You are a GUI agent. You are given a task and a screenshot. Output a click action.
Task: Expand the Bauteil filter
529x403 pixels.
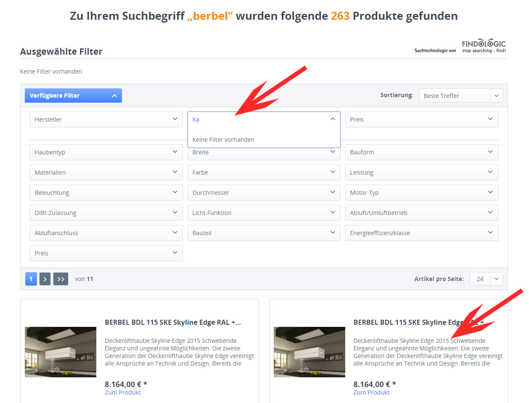pyautogui.click(x=264, y=233)
